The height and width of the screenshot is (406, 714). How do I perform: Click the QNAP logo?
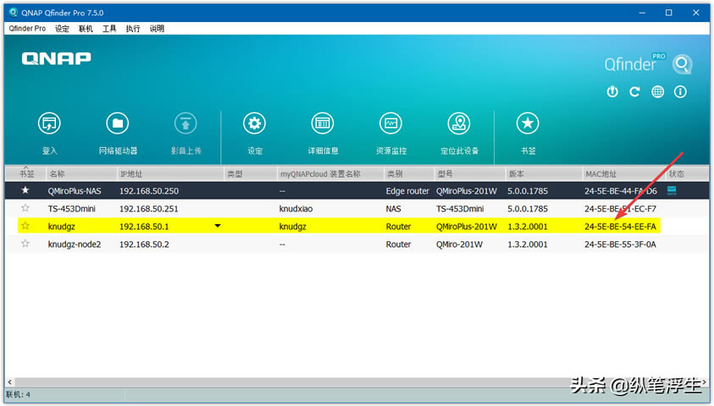coord(57,58)
